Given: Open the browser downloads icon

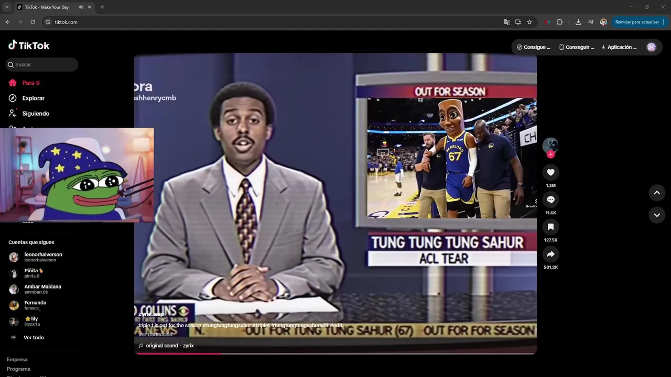Looking at the screenshot, I should click(578, 22).
